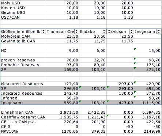
Task: Open the Insgesamt column filter dropdown
Action: 159,31
